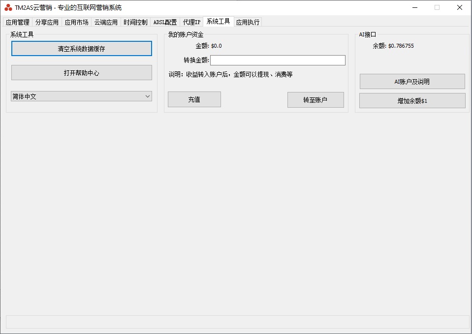Open the 分享应用 tab
The width and height of the screenshot is (472, 334).
pos(47,22)
